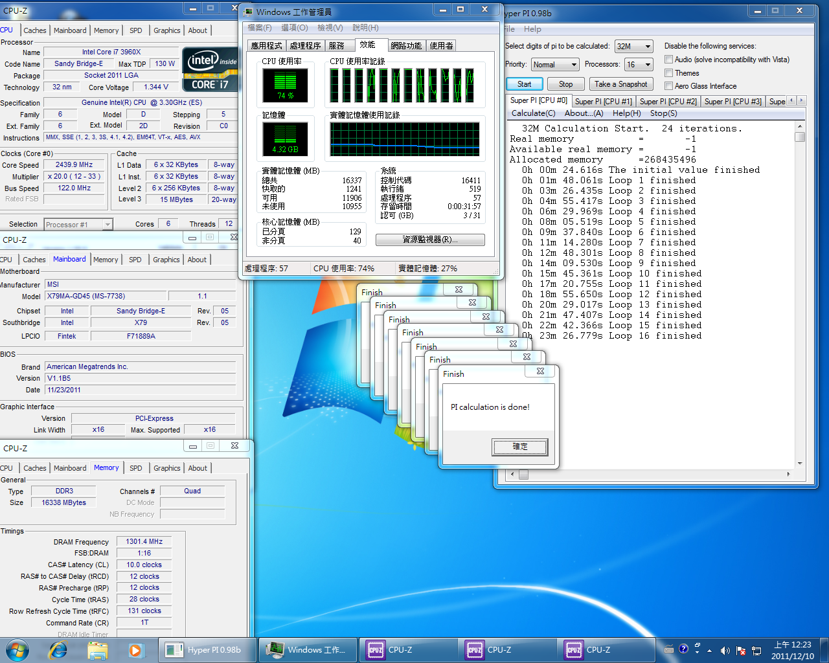Click the on-screen keyboard tray icon
Viewport: 829px width, 663px height.
[x=669, y=650]
